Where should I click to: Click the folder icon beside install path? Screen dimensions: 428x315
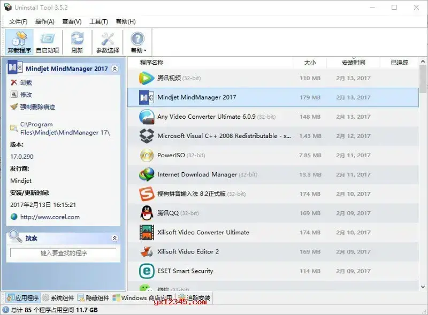[x=14, y=128]
